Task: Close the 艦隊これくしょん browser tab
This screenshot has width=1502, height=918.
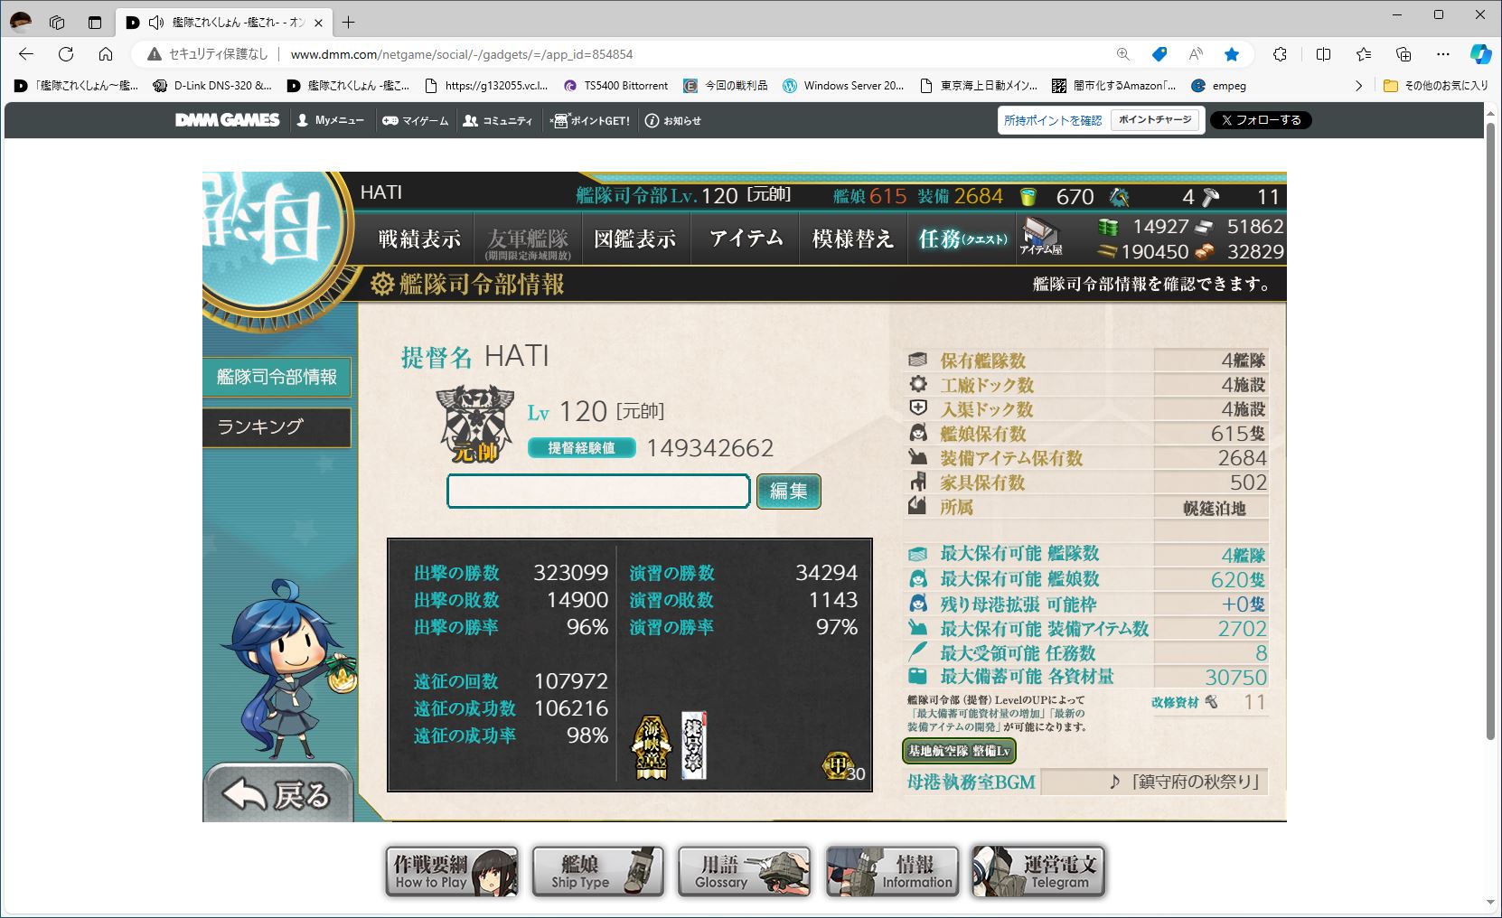Action: tap(318, 23)
